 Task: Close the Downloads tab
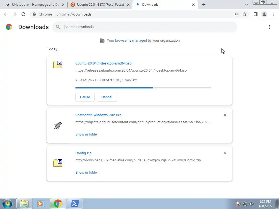[x=193, y=5]
